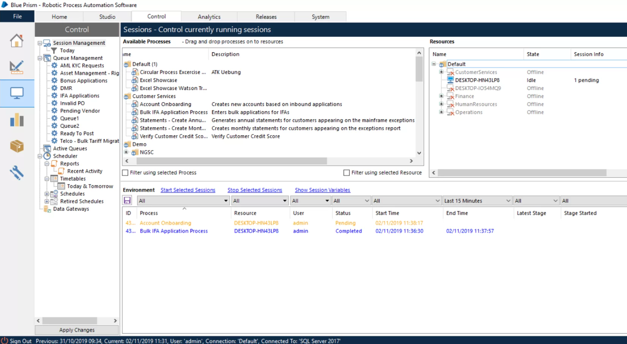Click the gear icon for Pending Vendor
627x344 pixels.
[x=54, y=111]
